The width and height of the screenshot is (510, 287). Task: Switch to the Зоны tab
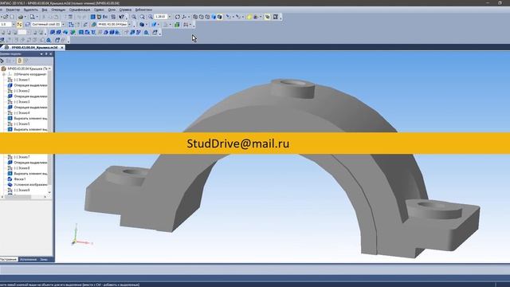pos(44,259)
